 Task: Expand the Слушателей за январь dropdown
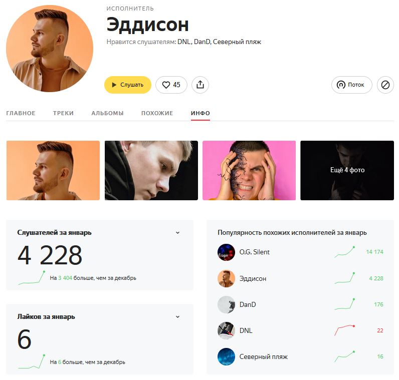click(x=177, y=233)
